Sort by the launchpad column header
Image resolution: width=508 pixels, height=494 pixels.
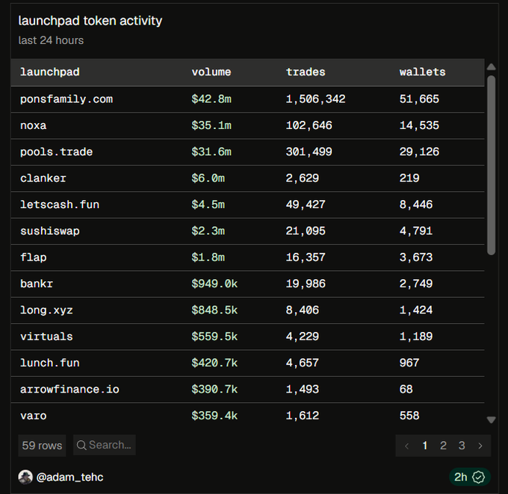(50, 72)
